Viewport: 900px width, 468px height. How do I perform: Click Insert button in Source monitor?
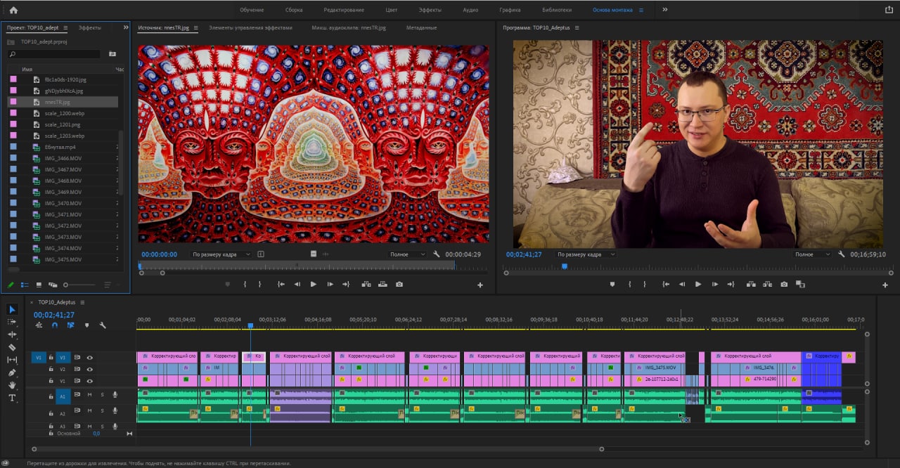pos(366,285)
